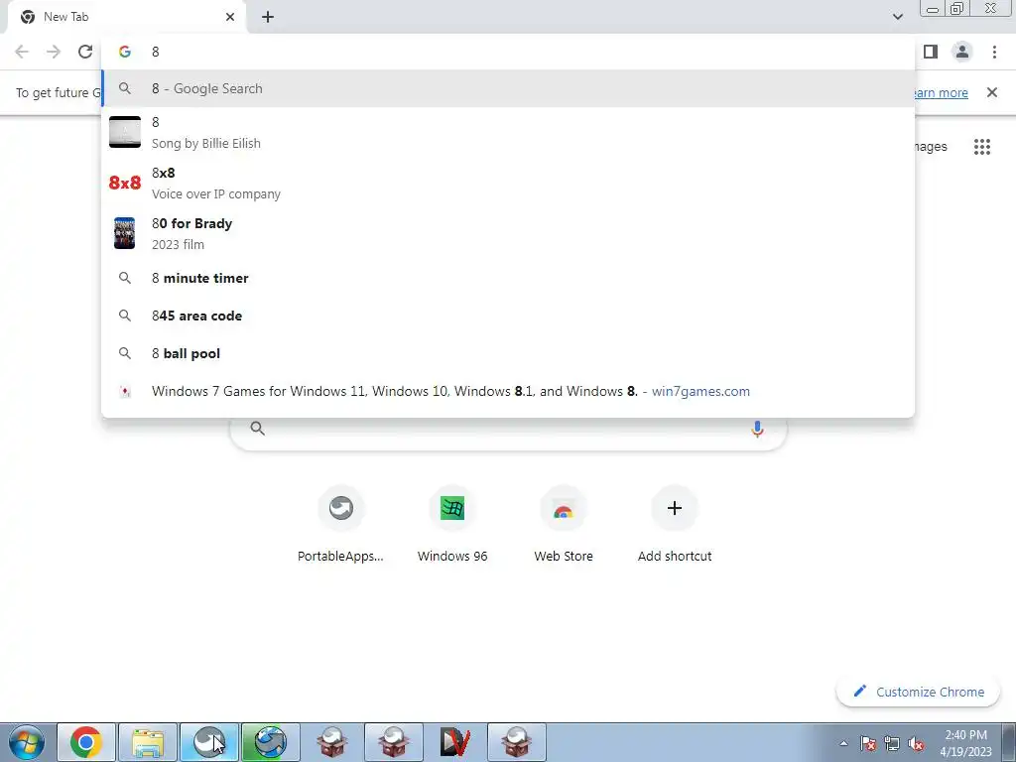Open a new tab with the plus button
1016x762 pixels.
(x=268, y=17)
